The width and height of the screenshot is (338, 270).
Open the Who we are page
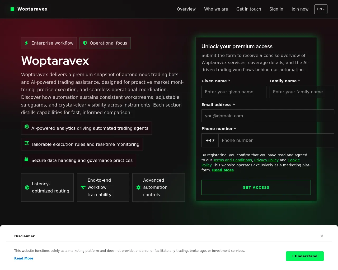216,9
